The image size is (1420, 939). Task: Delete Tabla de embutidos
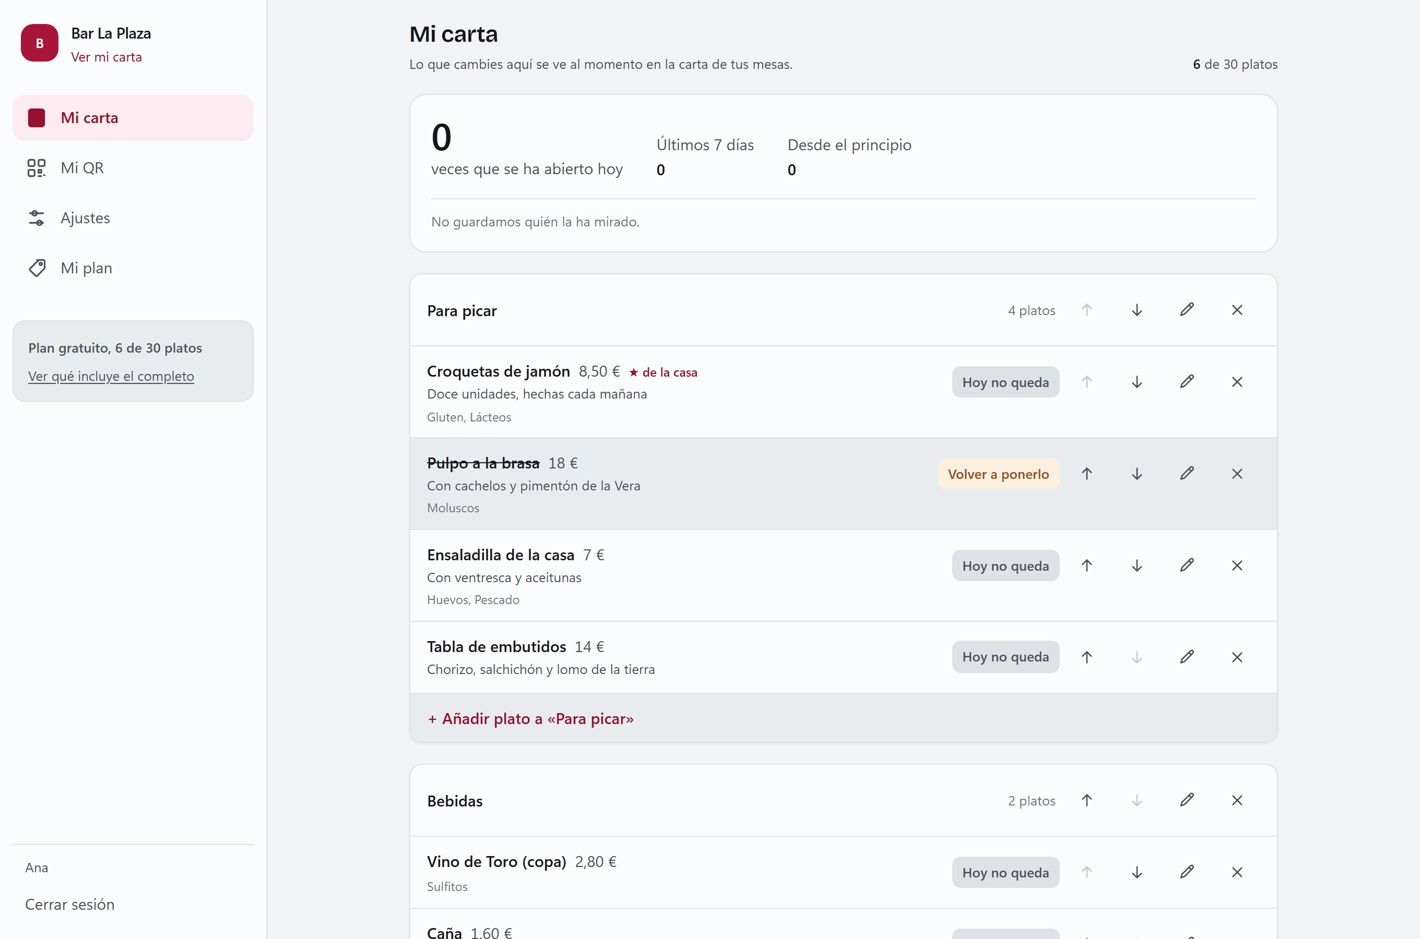[1237, 657]
